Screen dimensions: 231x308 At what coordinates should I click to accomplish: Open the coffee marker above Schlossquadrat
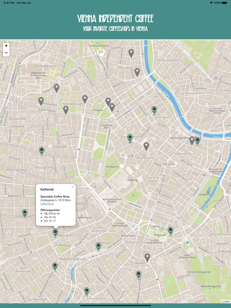pos(87,291)
